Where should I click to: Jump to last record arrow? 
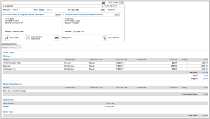pyautogui.click(x=123, y=3)
